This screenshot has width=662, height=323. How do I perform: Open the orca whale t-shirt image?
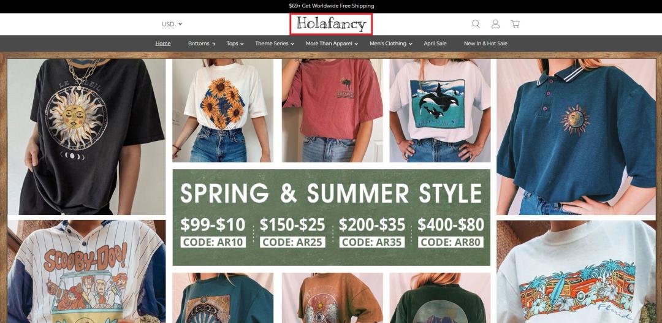pos(440,110)
